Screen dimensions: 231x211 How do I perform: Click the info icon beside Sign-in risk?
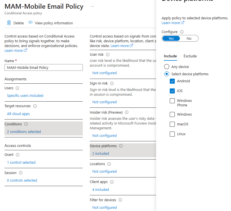pos(112,83)
